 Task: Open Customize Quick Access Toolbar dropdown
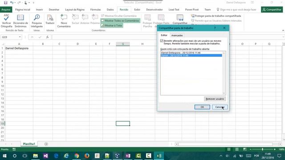[x=34, y=3]
